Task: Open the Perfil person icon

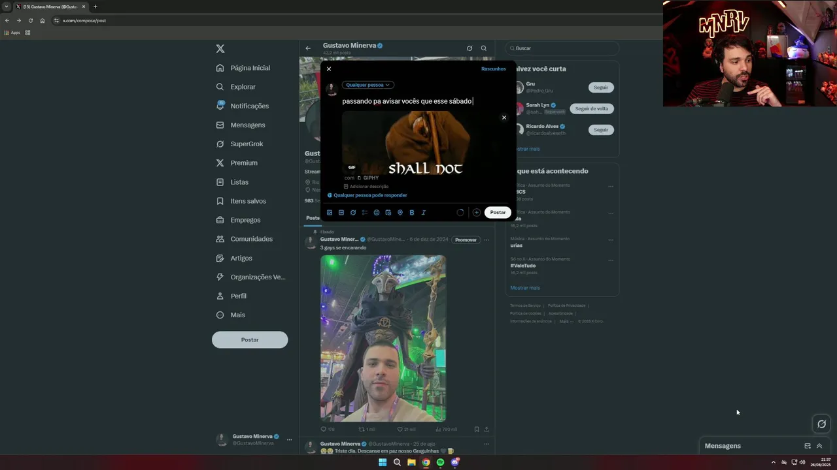Action: pos(220,296)
